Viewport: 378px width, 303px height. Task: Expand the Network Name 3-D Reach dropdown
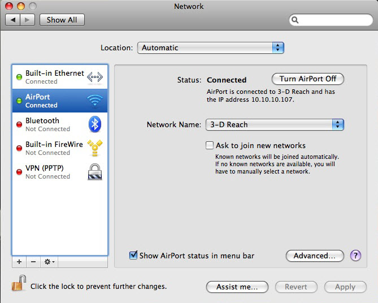[274, 124]
